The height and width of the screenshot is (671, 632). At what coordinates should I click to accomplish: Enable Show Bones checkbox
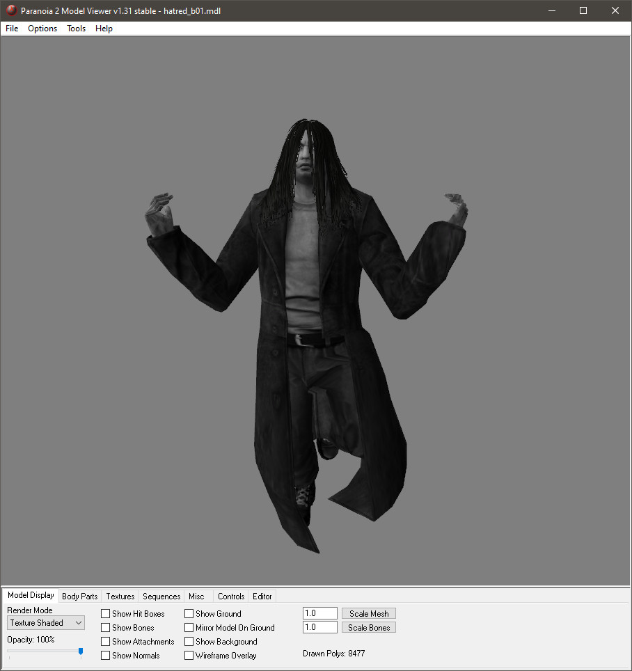106,628
